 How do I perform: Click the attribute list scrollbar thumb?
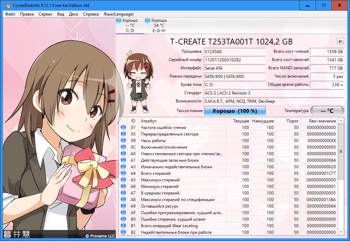pos(341,151)
